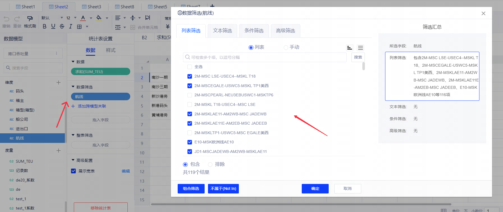Click the cell borders grid icon

pyautogui.click(x=79, y=27)
